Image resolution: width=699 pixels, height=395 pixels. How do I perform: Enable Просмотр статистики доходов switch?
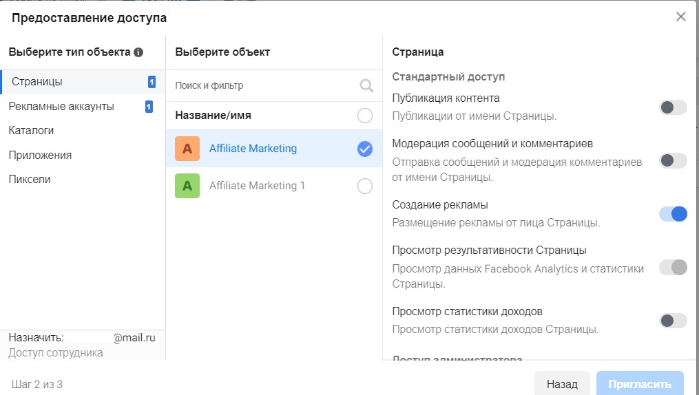pos(673,320)
